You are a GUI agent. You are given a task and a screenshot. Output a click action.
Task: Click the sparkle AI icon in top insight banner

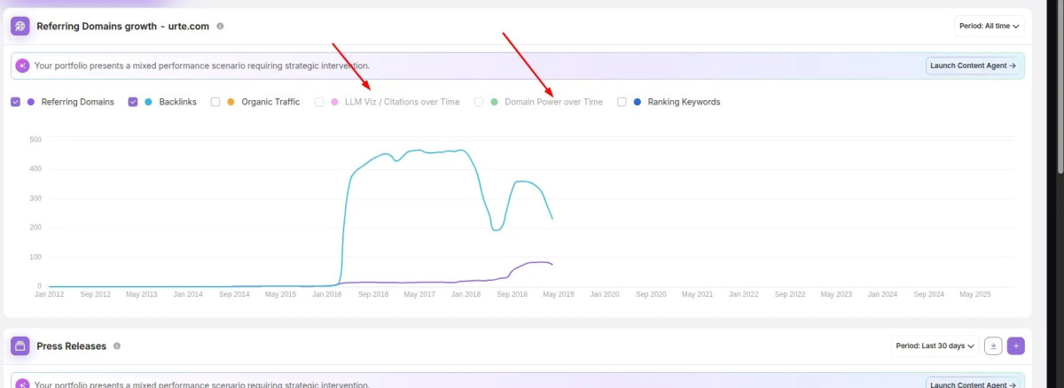(22, 66)
